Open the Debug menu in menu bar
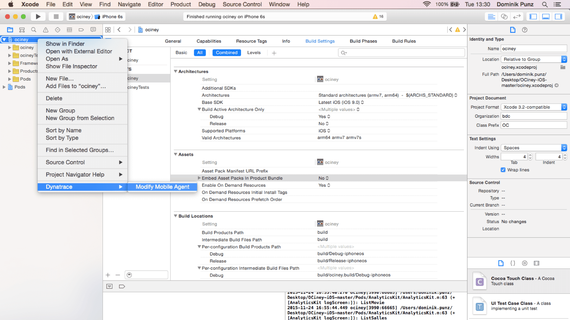 (207, 4)
